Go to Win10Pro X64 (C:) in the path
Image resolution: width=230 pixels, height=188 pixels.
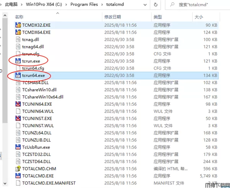coord(44,4)
